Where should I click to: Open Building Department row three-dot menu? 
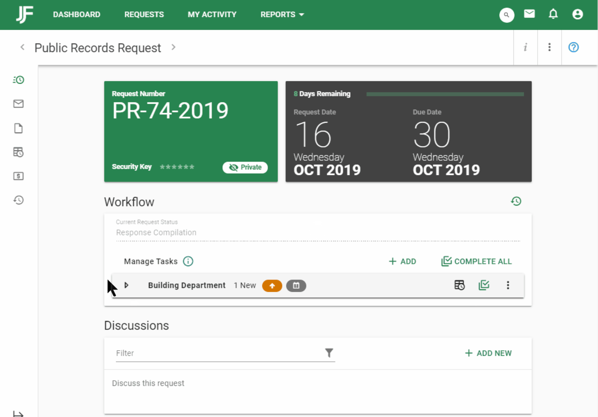[508, 285]
